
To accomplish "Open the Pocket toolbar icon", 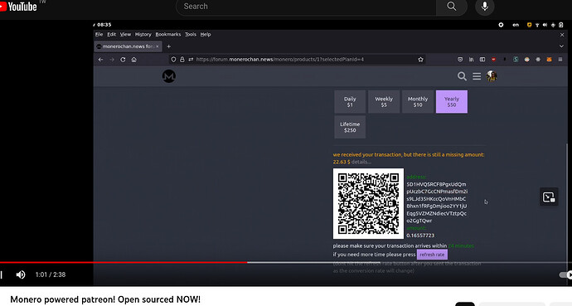I will click(460, 60).
